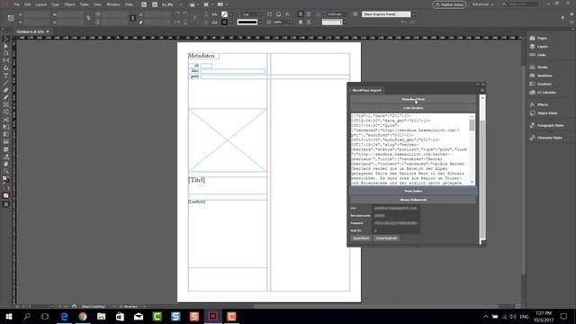This screenshot has height=324, width=576.
Task: Open the stroke weight dropdown
Action: [260, 14]
